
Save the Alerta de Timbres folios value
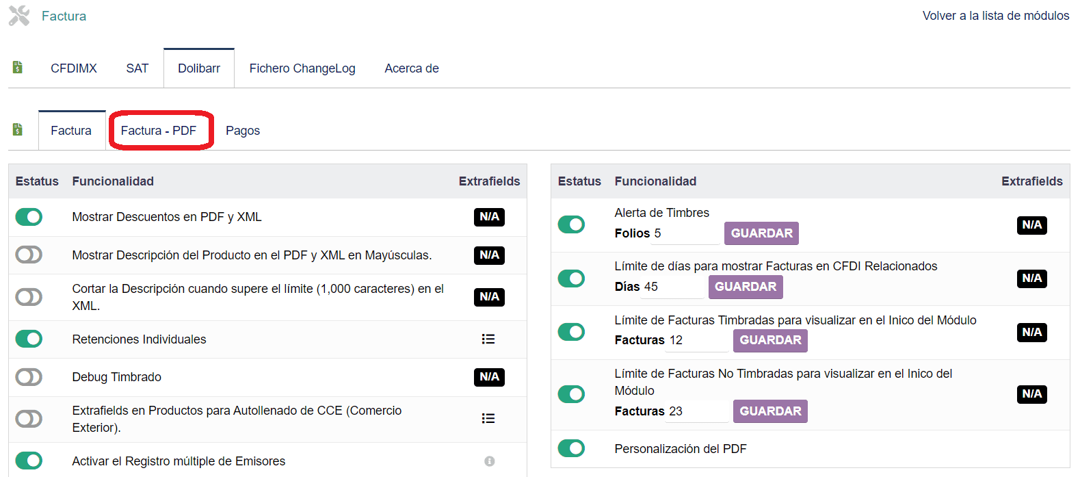pyautogui.click(x=761, y=233)
